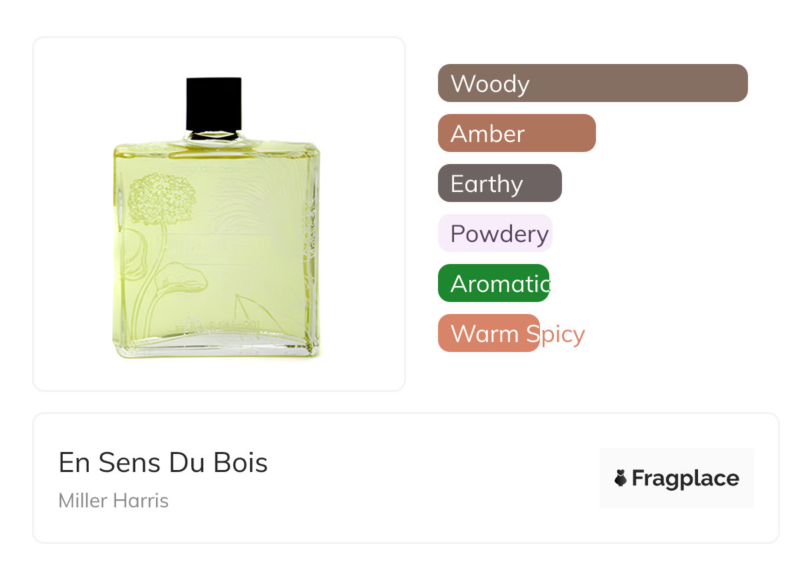This screenshot has height=576, width=812.
Task: Click the Woody accord bar
Action: click(593, 83)
